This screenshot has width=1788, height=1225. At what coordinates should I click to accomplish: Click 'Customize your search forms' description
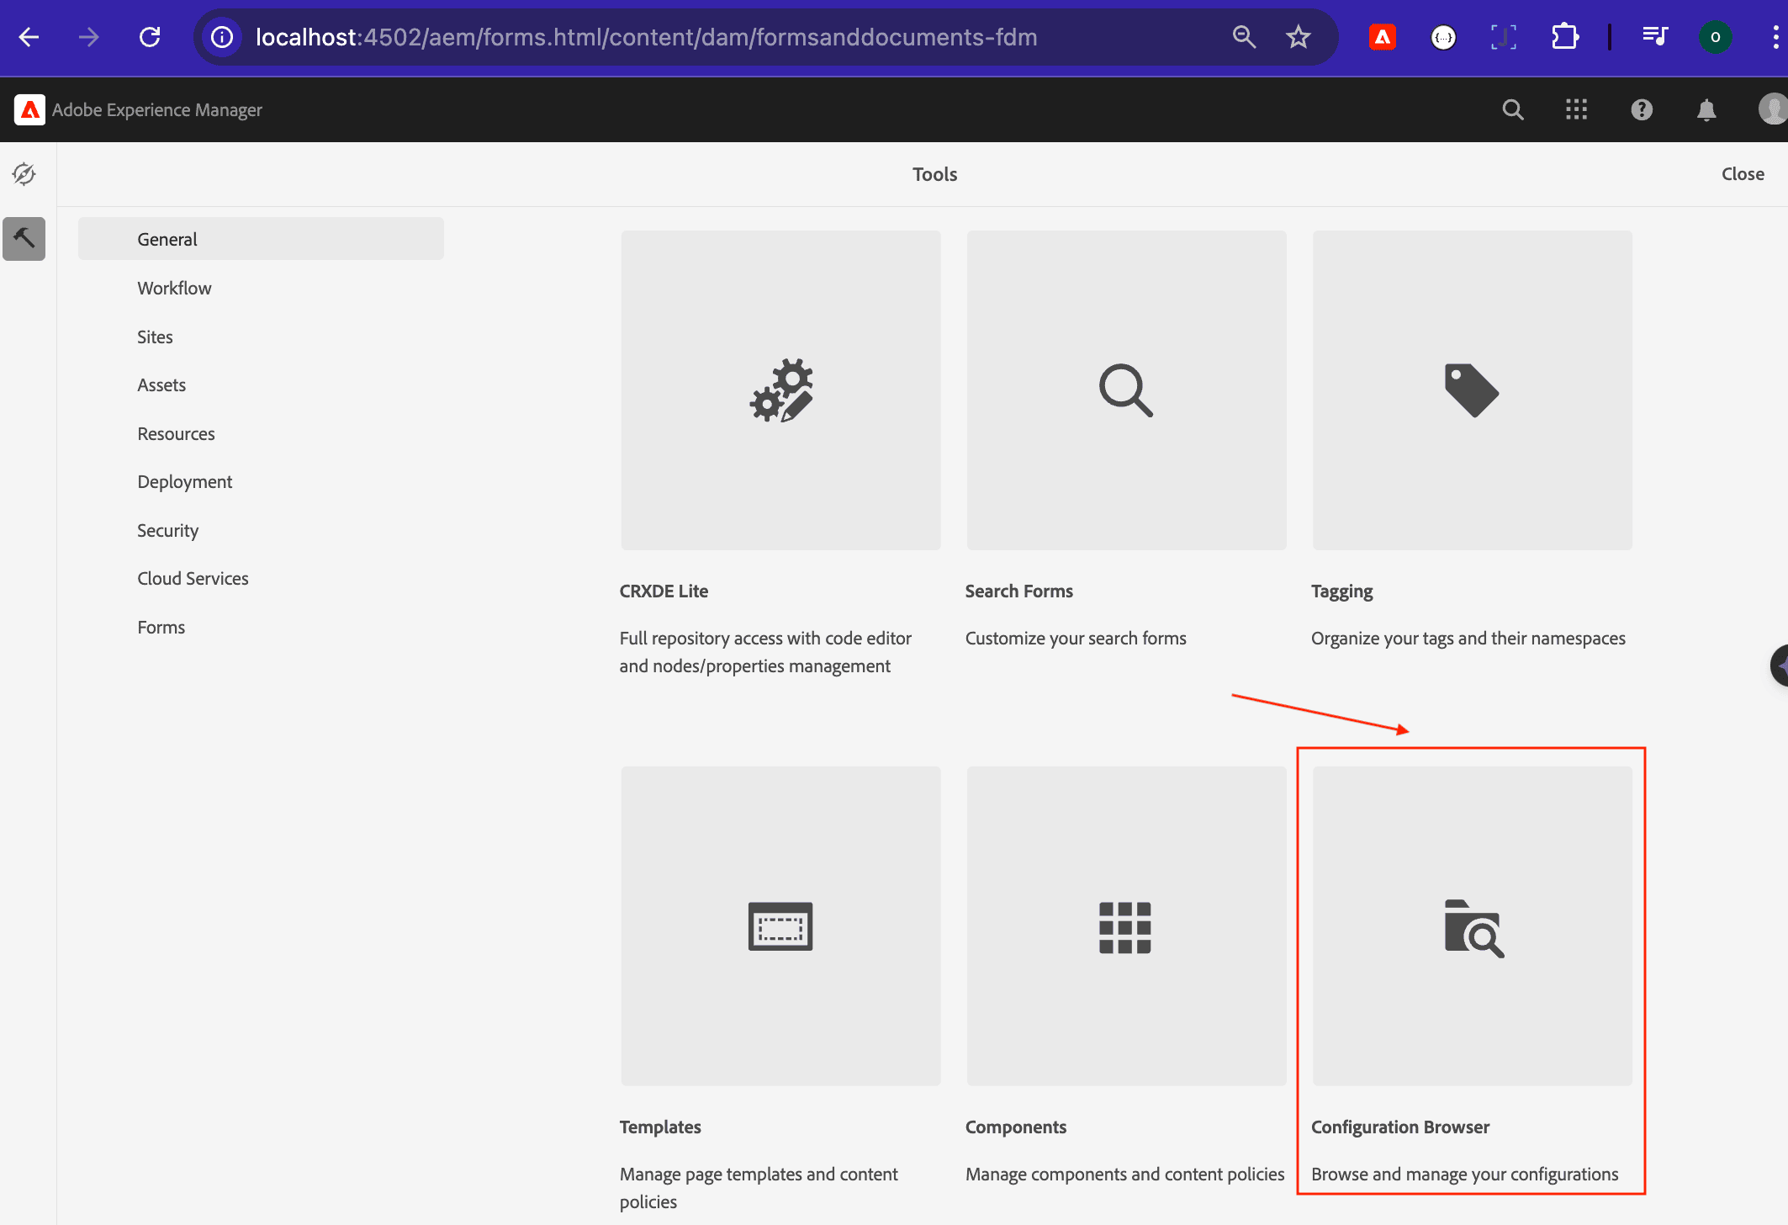click(x=1076, y=639)
